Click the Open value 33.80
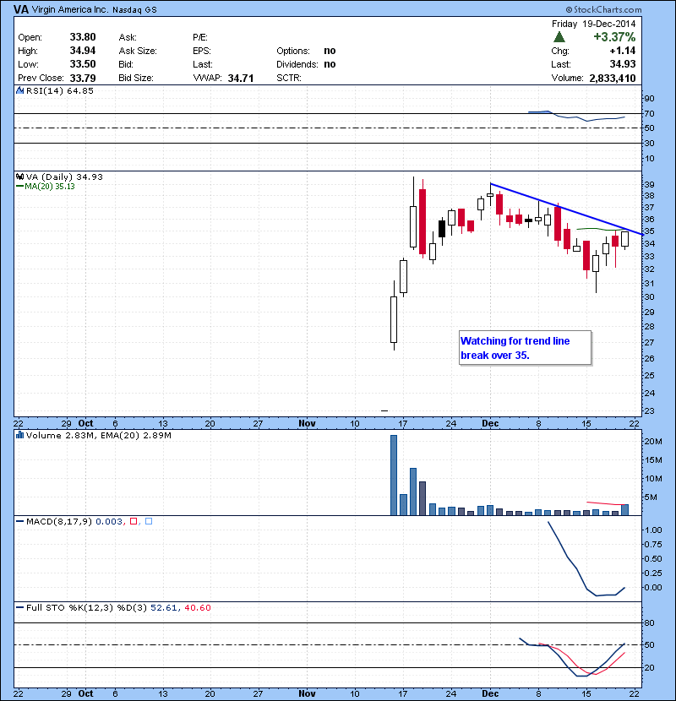This screenshot has height=701, width=676. (x=83, y=37)
